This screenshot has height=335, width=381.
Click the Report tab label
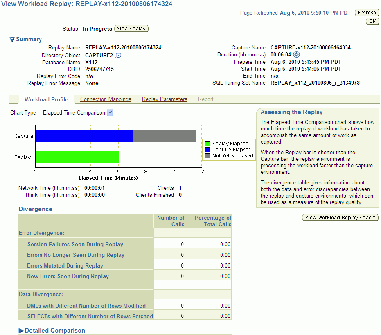[x=205, y=99]
